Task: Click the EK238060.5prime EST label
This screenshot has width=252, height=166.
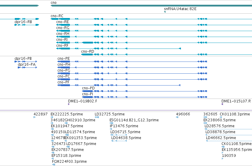Action: click(219, 120)
